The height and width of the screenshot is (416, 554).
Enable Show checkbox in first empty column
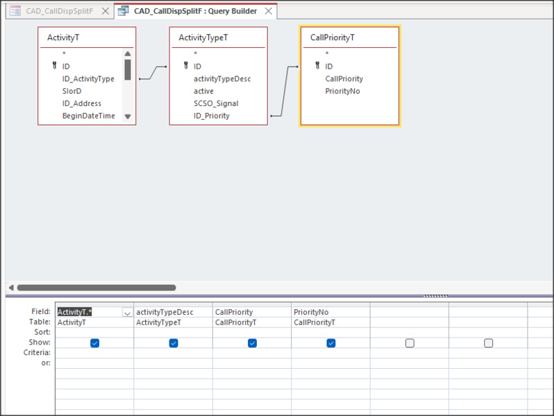coord(410,343)
